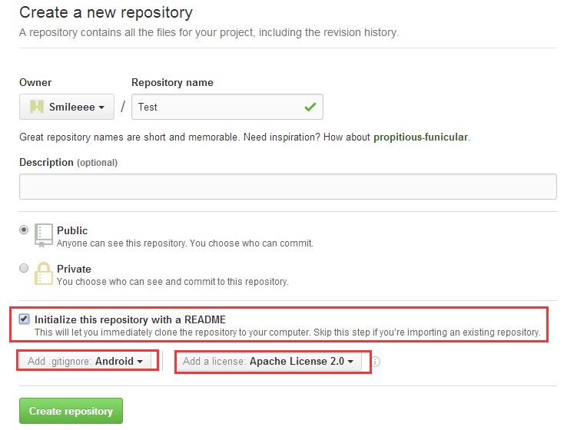The height and width of the screenshot is (430, 587).
Task: Click the license info icon
Action: coord(376,362)
